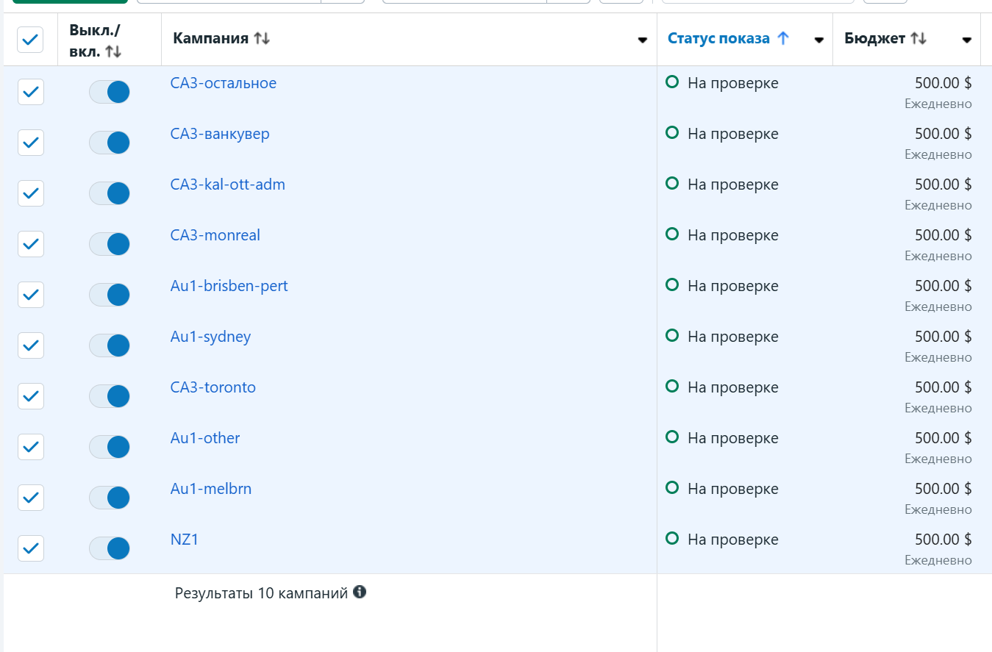992x652 pixels.
Task: Uncheck checkbox for CA3-kal-ott-adm campaign
Action: pyautogui.click(x=31, y=193)
